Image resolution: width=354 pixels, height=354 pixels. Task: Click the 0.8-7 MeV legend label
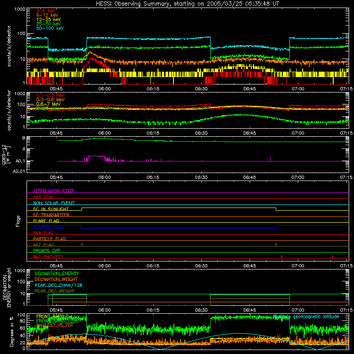coord(48,104)
